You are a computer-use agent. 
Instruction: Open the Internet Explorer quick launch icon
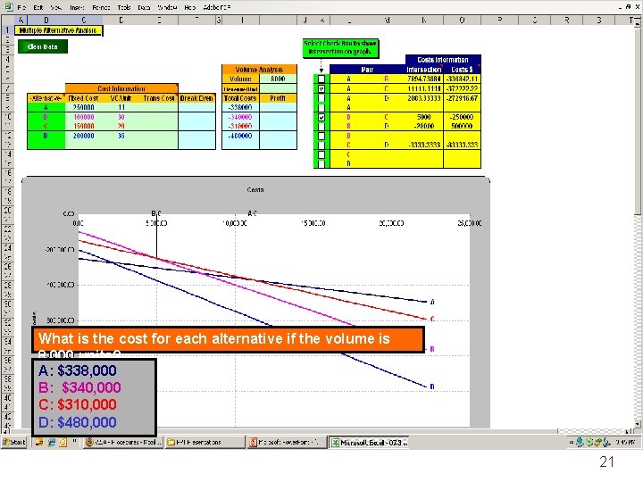pos(52,442)
